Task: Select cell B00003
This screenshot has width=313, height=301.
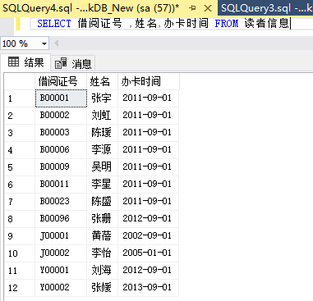Action: pyautogui.click(x=61, y=133)
